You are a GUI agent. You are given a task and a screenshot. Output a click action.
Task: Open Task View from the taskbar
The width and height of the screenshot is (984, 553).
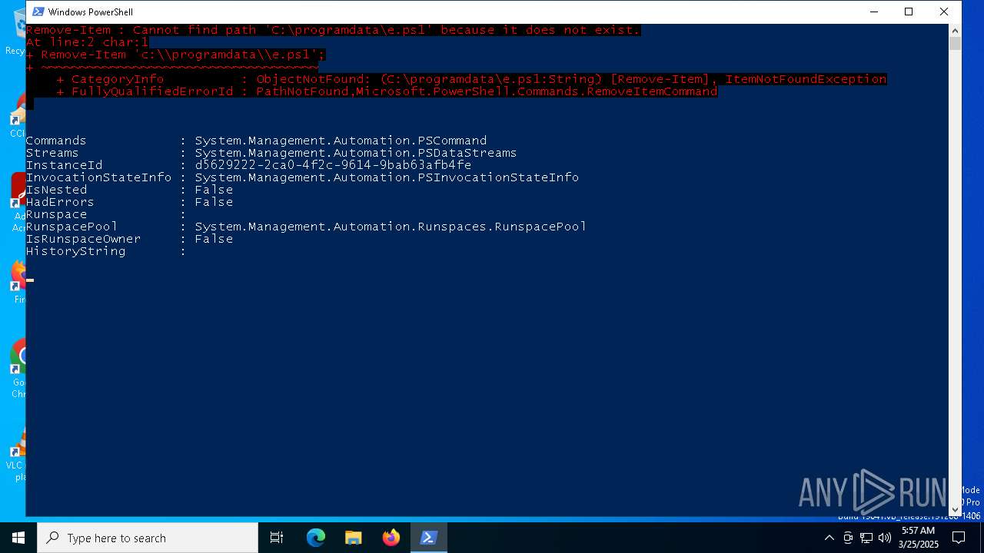[277, 538]
